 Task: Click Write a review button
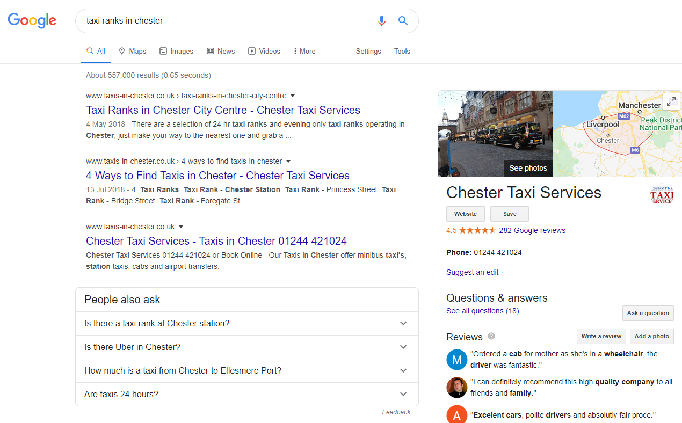601,336
